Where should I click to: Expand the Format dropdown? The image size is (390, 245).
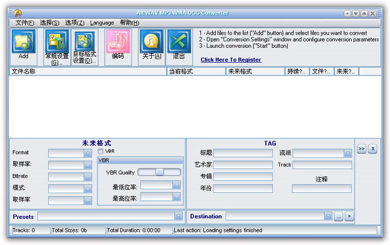(88, 153)
